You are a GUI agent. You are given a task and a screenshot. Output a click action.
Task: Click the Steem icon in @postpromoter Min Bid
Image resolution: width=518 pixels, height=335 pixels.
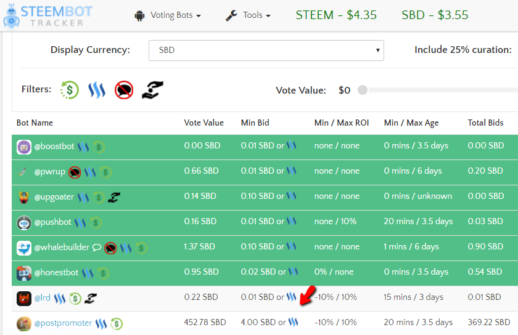pyautogui.click(x=294, y=322)
